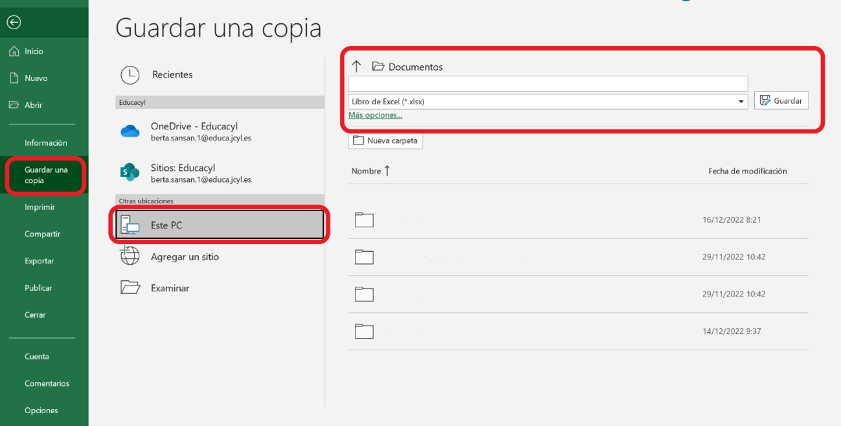Expand the file type dropdown Libro de Excel
The width and height of the screenshot is (841, 426).
click(x=741, y=102)
